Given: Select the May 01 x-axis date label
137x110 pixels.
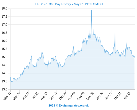Looking at the screenshot, I should click(7, 96).
